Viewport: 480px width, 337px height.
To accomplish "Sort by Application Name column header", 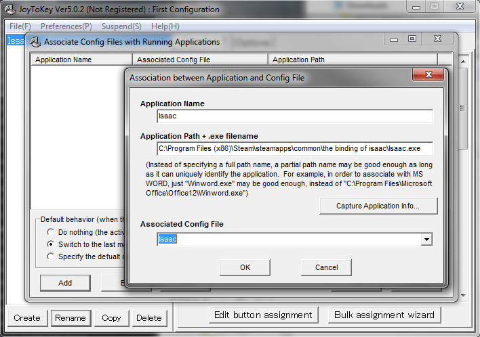I will pyautogui.click(x=81, y=60).
